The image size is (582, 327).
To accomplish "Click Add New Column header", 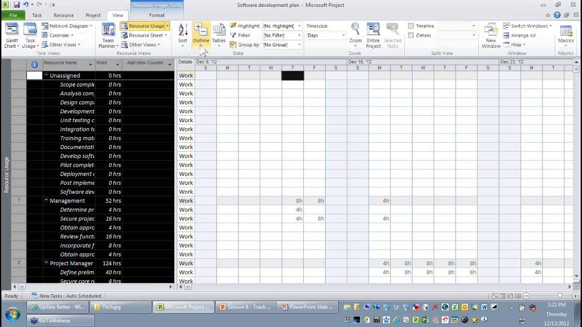I will tap(148, 64).
